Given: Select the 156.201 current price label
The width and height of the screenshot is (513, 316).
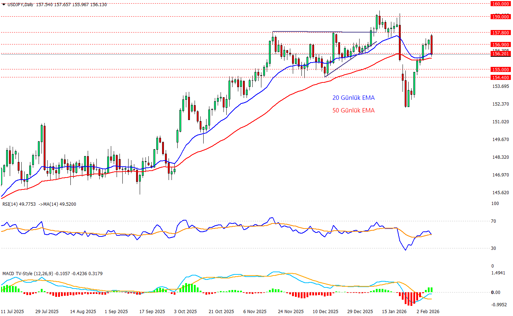Looking at the screenshot, I should [x=500, y=54].
